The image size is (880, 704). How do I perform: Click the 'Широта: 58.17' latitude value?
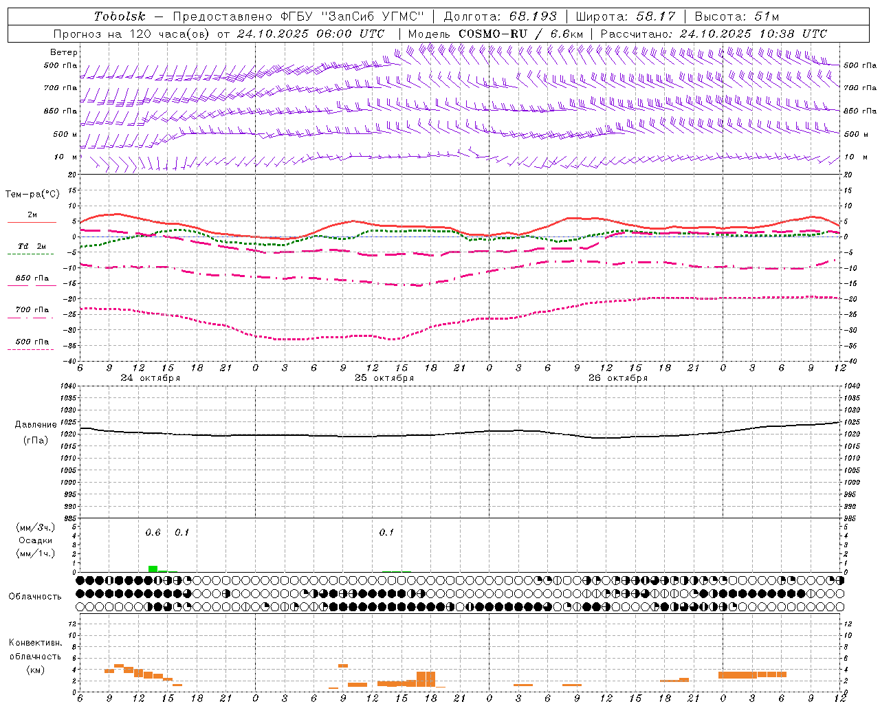coord(625,16)
